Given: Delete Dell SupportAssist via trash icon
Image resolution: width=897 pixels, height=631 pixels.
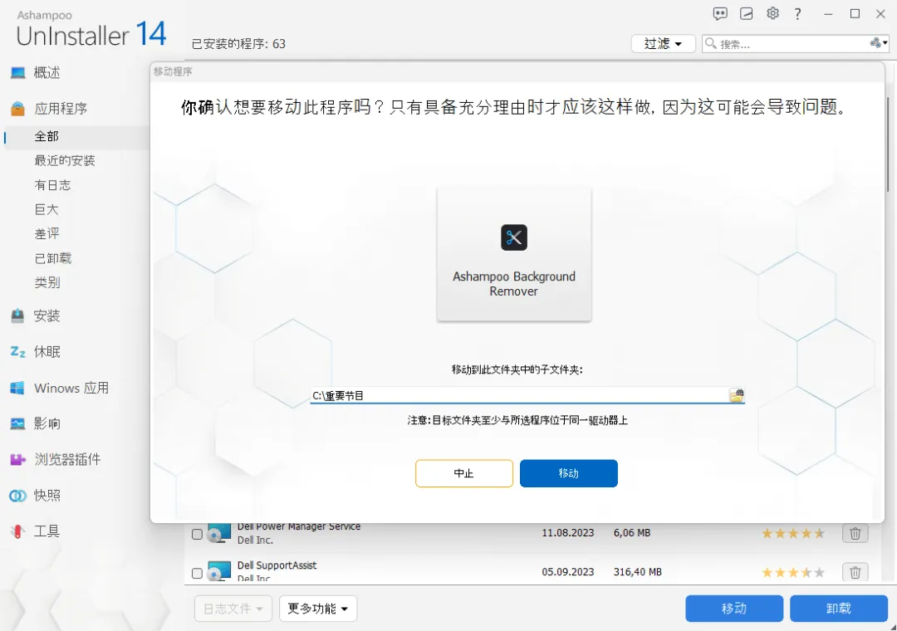Looking at the screenshot, I should [855, 571].
